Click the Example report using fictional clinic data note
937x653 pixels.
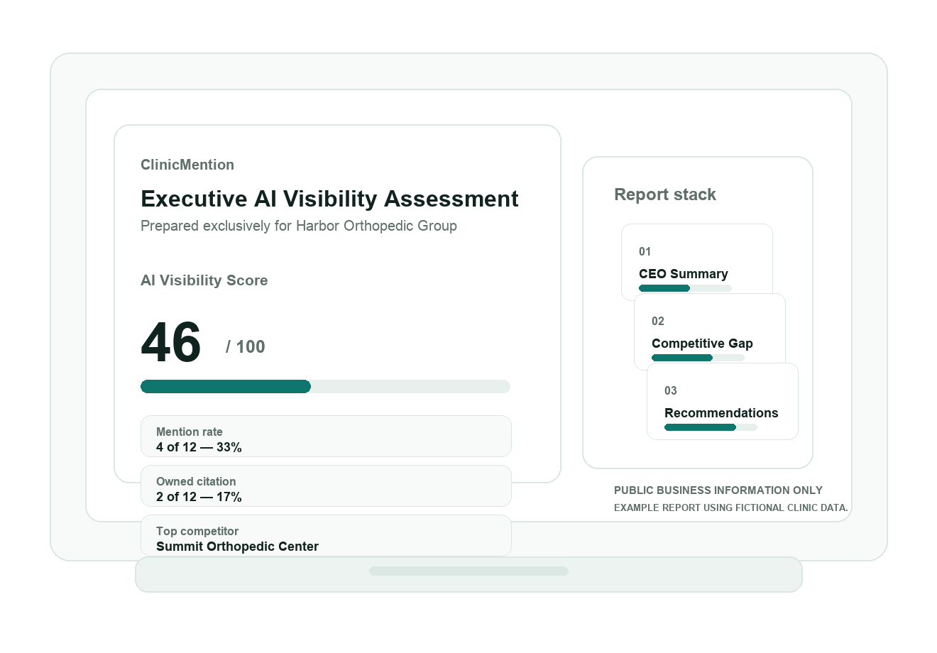click(x=731, y=507)
